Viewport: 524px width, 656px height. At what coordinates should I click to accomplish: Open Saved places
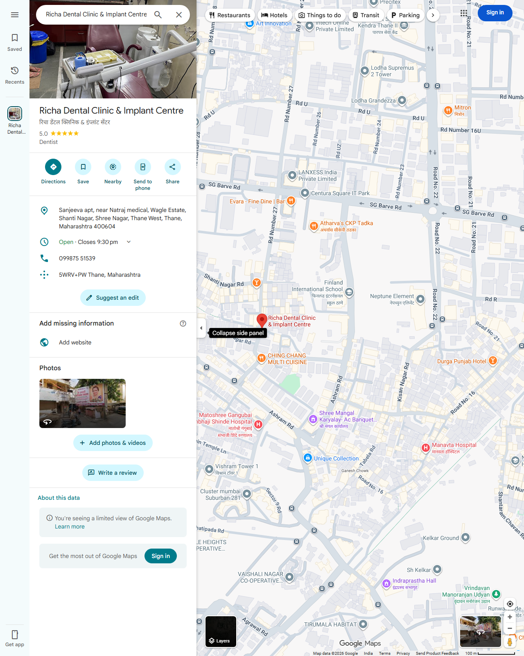point(15,43)
